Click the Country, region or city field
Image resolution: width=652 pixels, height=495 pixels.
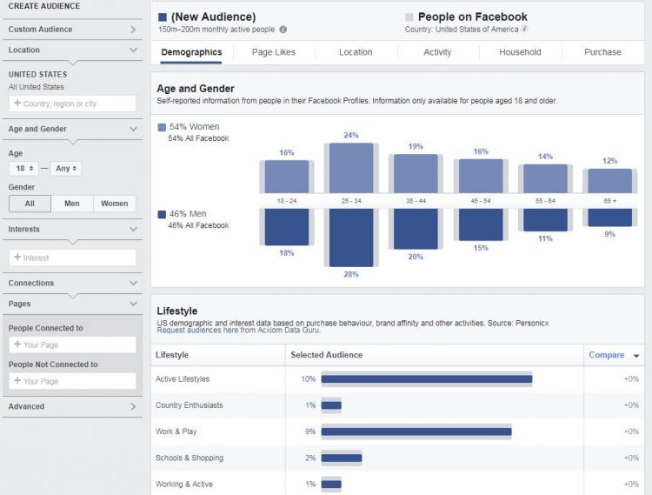click(72, 104)
